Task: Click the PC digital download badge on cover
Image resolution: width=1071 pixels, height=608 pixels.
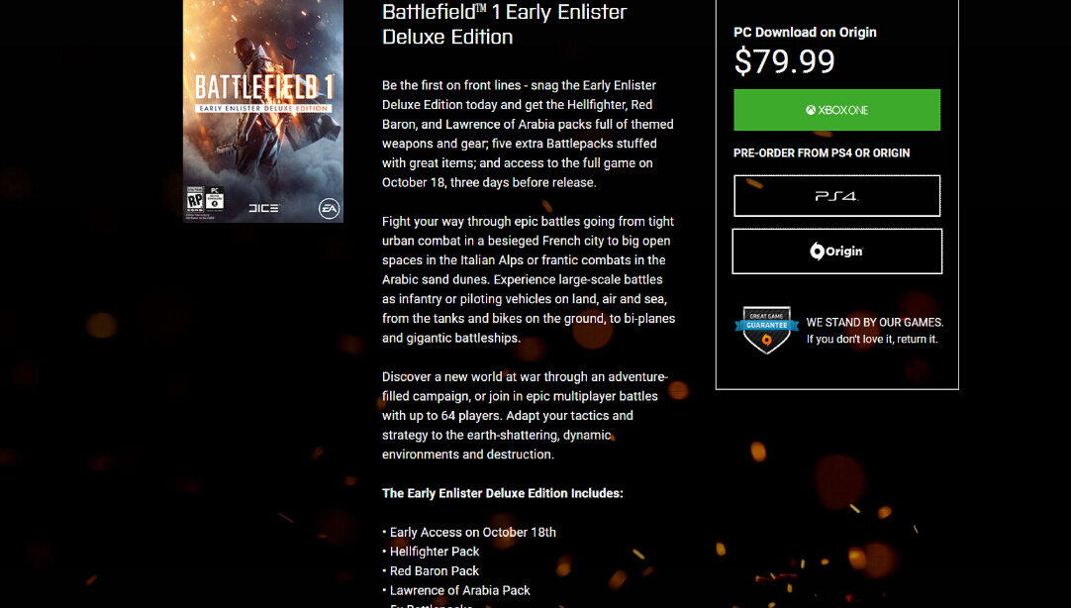Action: click(215, 198)
